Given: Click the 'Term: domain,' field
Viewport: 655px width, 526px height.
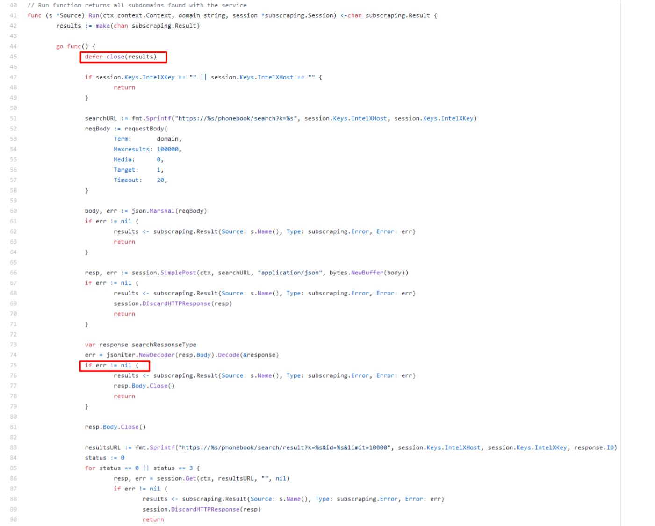Looking at the screenshot, I should click(148, 139).
